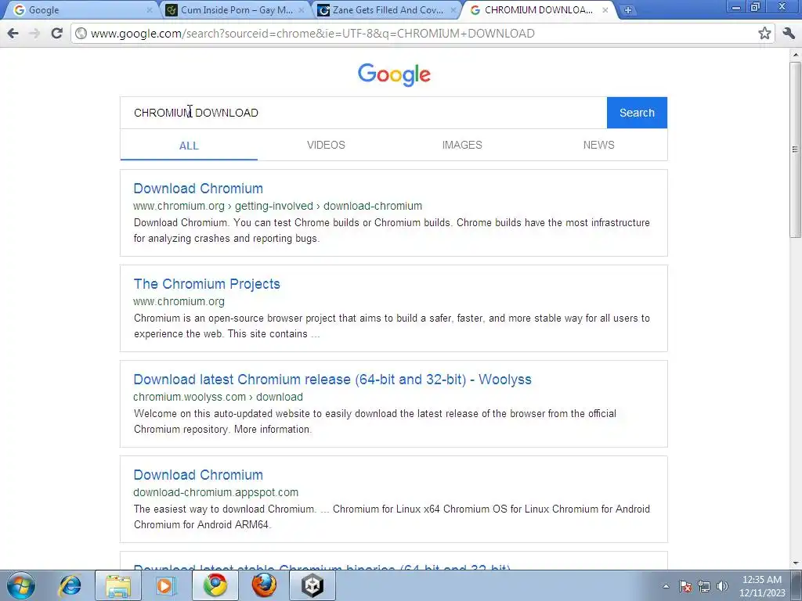The image size is (802, 601).
Task: Open the Download Chromium result from appspot.com
Action: click(198, 475)
